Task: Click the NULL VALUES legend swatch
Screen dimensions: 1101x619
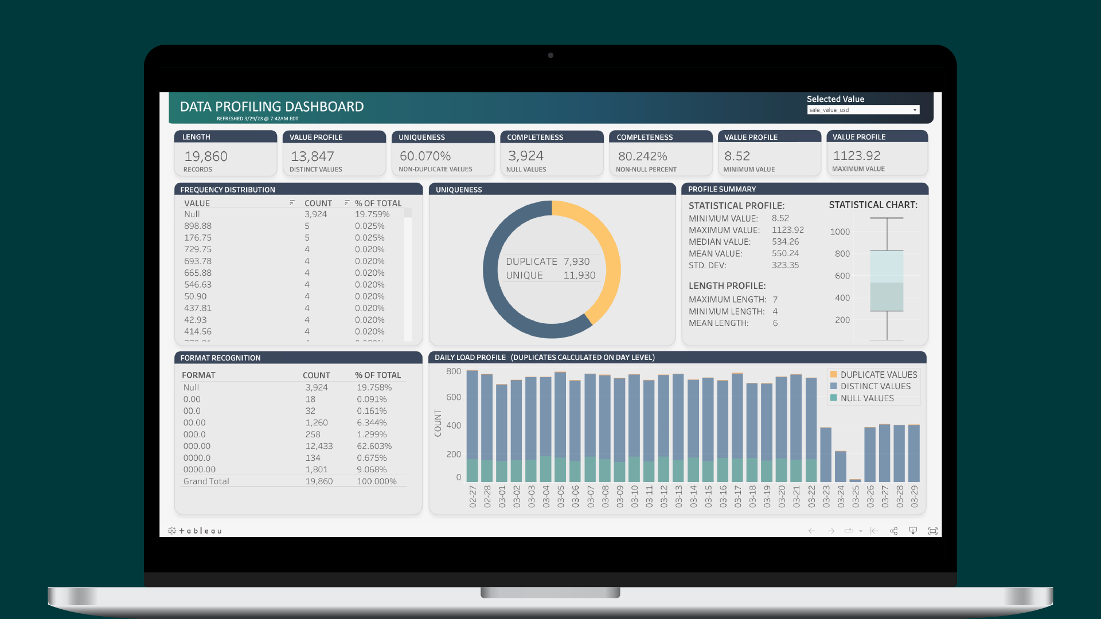Action: (x=834, y=398)
